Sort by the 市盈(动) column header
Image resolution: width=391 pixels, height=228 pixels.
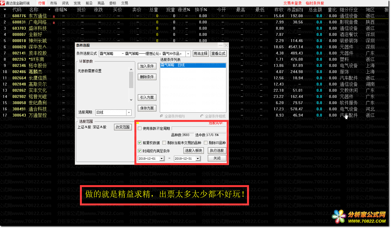tap(295, 10)
